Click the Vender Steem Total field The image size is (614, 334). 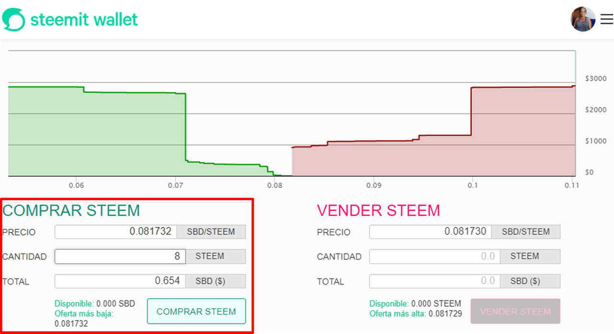click(435, 281)
